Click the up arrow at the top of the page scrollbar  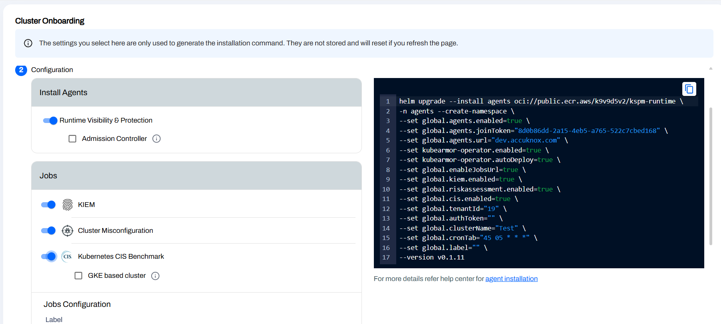[711, 68]
